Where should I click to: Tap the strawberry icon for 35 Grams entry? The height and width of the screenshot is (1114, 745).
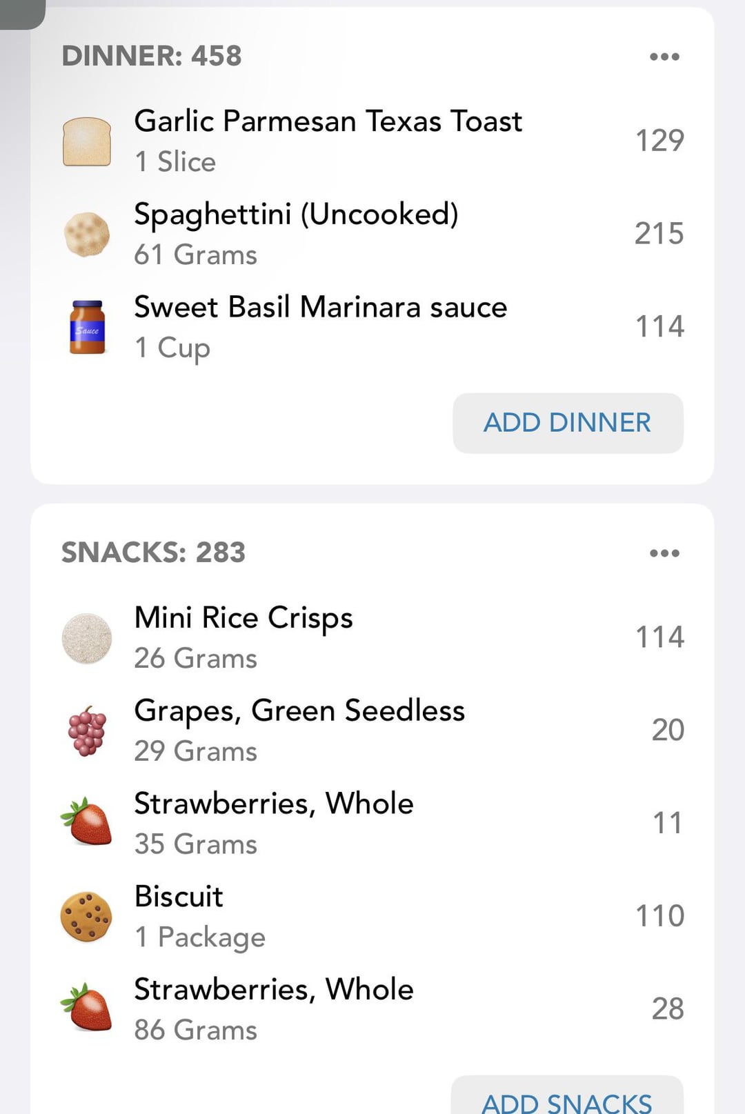pos(87,822)
